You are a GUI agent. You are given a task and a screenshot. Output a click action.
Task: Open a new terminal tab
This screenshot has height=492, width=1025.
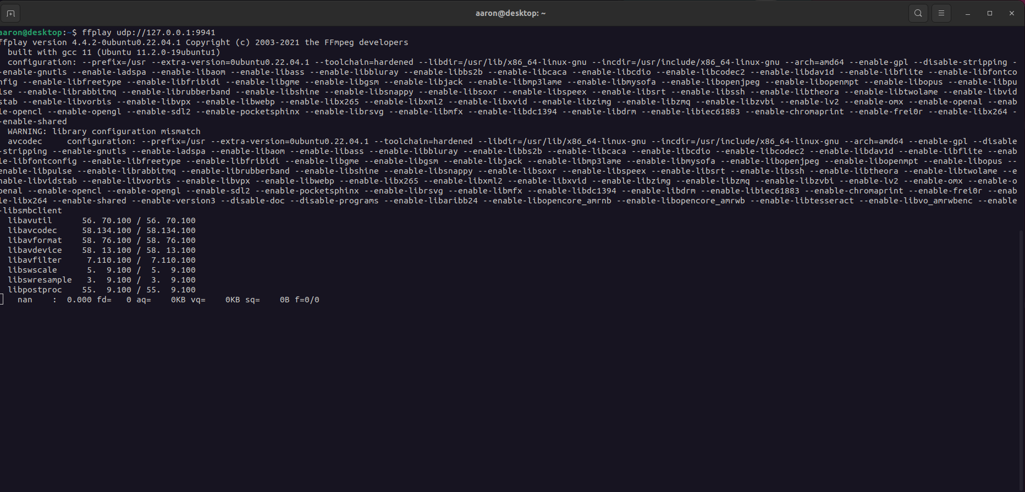[x=10, y=13]
